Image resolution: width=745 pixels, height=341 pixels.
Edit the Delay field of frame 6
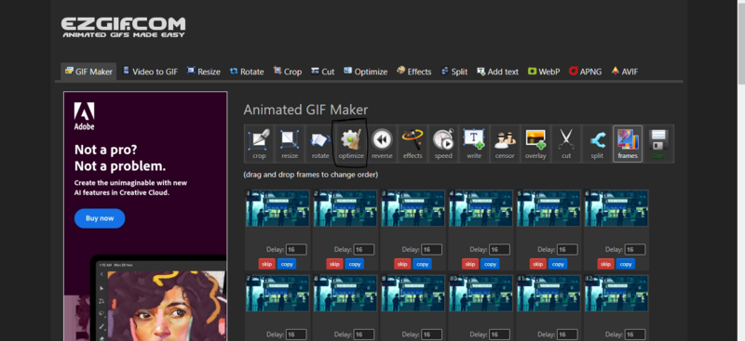tap(636, 249)
